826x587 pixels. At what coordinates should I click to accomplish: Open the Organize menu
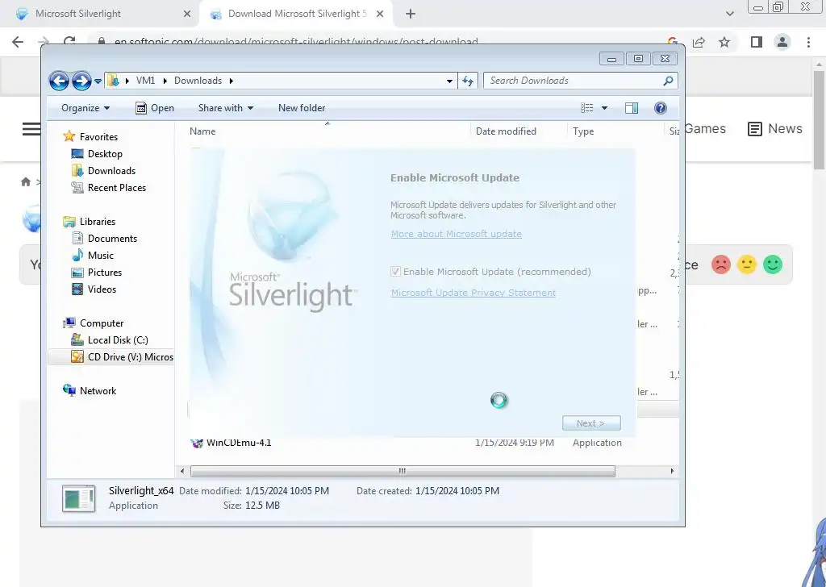click(86, 108)
